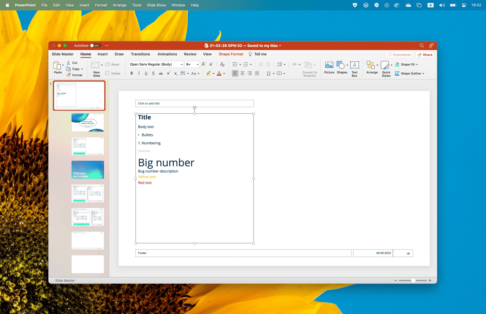The height and width of the screenshot is (314, 486).
Task: Click the 'Click to add title' placeholder
Action: [194, 103]
